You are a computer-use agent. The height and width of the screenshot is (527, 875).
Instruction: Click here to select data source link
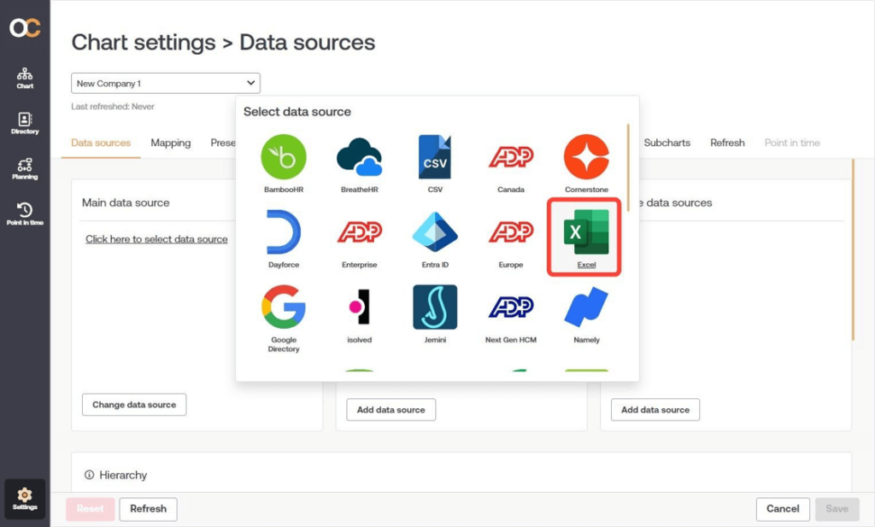156,239
